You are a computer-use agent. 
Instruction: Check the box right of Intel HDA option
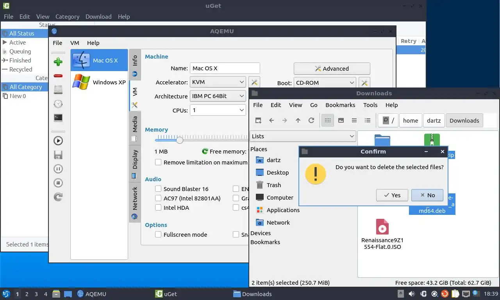pos(236,207)
